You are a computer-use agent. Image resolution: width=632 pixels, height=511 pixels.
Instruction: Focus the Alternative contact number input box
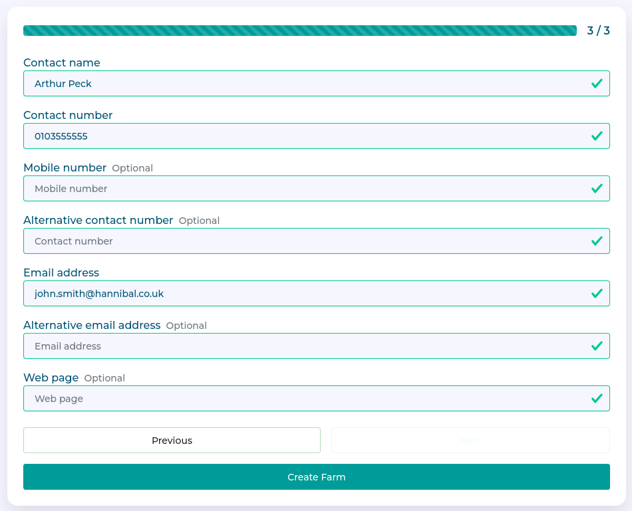point(299,241)
